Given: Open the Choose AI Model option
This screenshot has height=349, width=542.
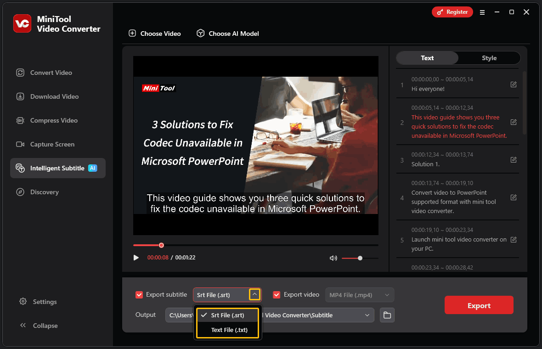Looking at the screenshot, I should 200,33.
